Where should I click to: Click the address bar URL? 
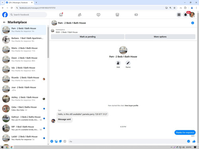point(37,8)
